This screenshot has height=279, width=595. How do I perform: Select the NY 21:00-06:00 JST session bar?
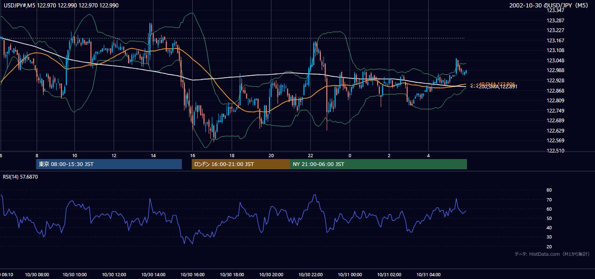(x=379, y=164)
